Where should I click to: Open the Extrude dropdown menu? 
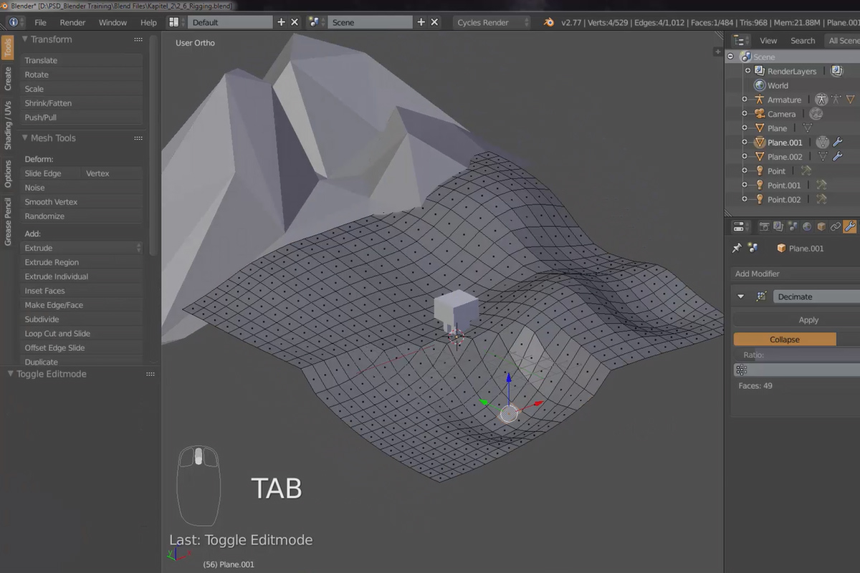coord(82,248)
